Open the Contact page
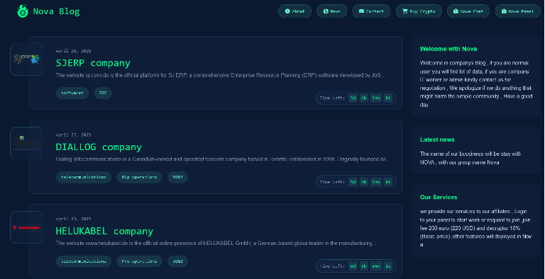The height and width of the screenshot is (279, 545). [x=371, y=11]
